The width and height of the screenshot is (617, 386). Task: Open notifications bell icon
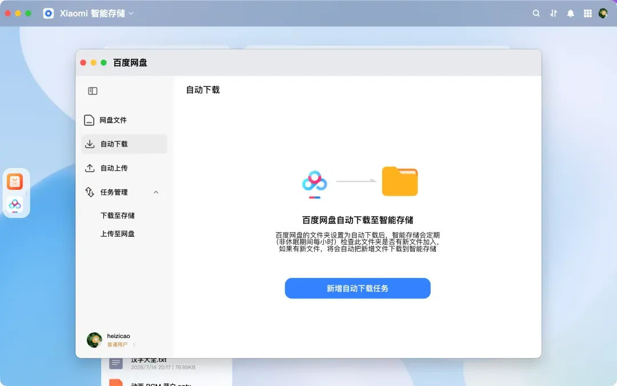pos(570,13)
